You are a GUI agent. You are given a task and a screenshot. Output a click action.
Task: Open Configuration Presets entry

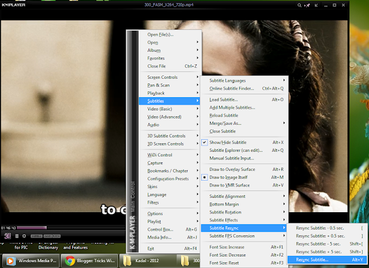(170, 179)
